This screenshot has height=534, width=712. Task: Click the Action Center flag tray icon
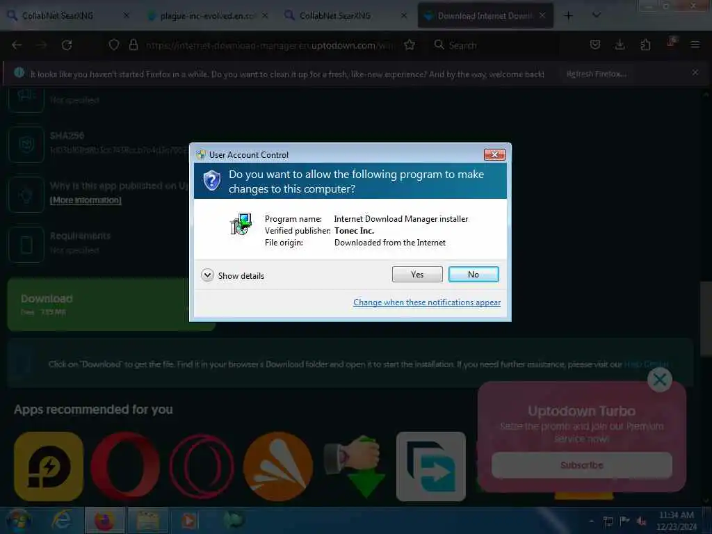click(625, 521)
